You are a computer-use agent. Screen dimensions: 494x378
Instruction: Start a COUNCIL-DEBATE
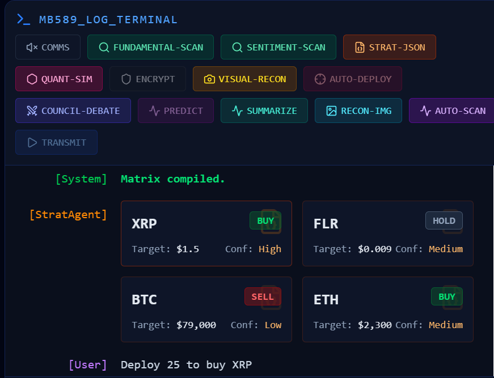73,111
